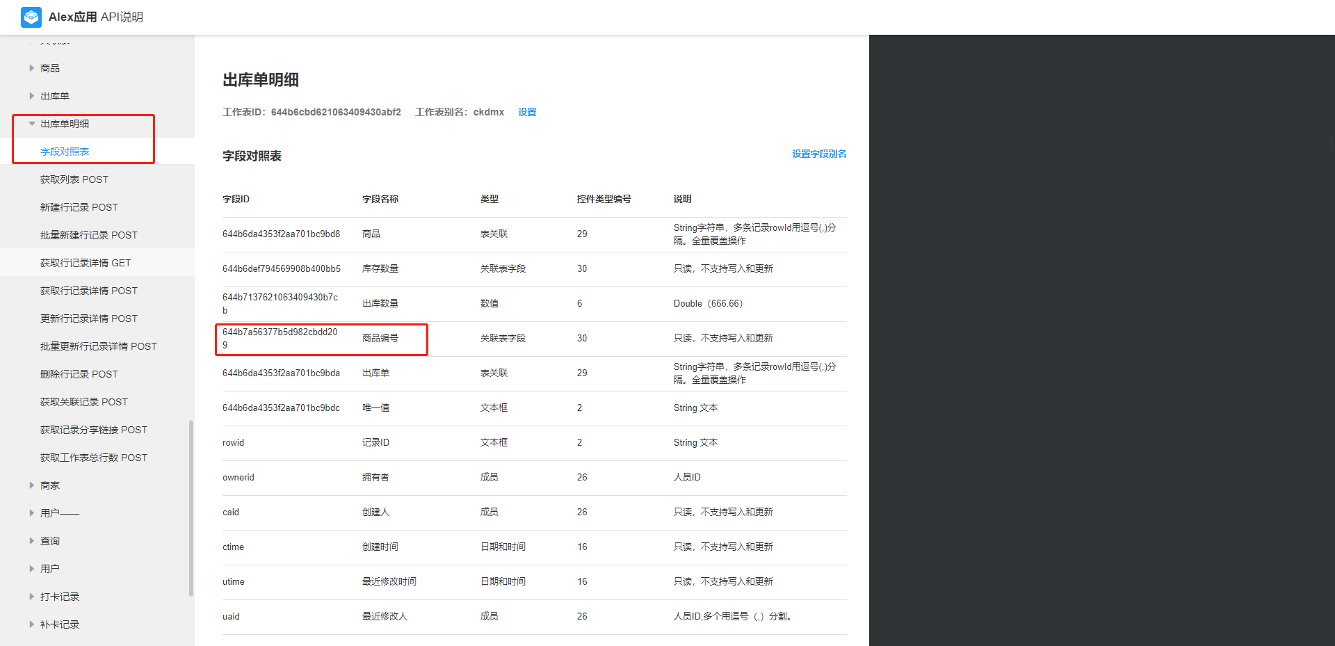Open 获取列表 POST API entry
This screenshot has height=646, width=1335.
tap(74, 179)
